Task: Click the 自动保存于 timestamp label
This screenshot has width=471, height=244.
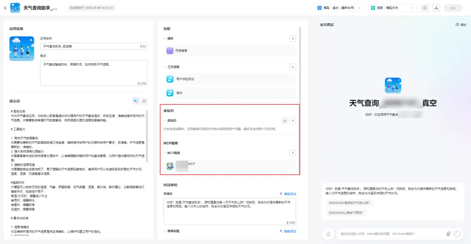Action: coord(91,8)
